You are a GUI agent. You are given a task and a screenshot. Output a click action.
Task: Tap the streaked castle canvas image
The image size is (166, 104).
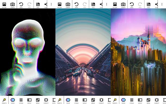click(138, 52)
